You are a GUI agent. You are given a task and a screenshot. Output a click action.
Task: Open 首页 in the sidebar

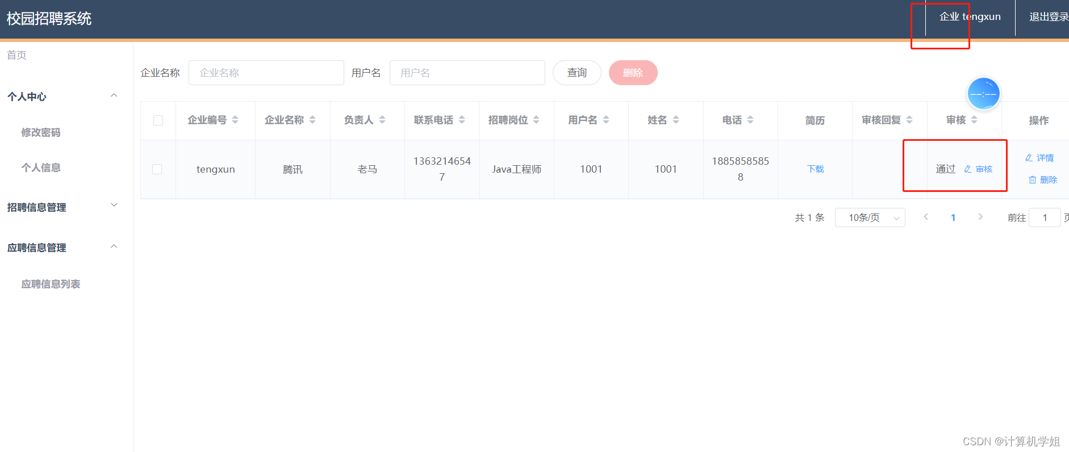pyautogui.click(x=16, y=55)
